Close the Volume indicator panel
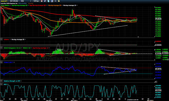169x101 pixels. (x=2, y=39)
